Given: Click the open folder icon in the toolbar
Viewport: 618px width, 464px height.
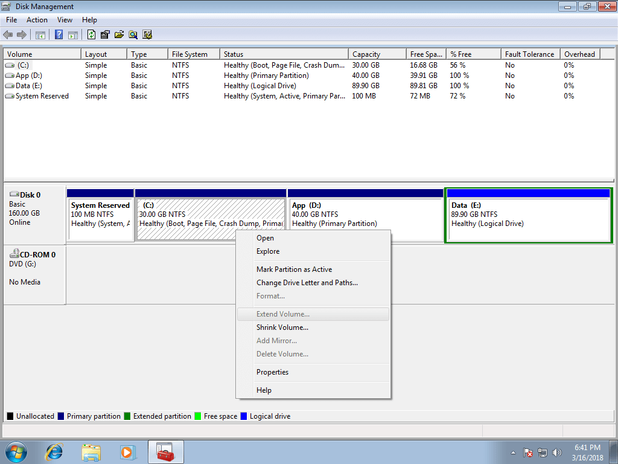Looking at the screenshot, I should [x=119, y=34].
